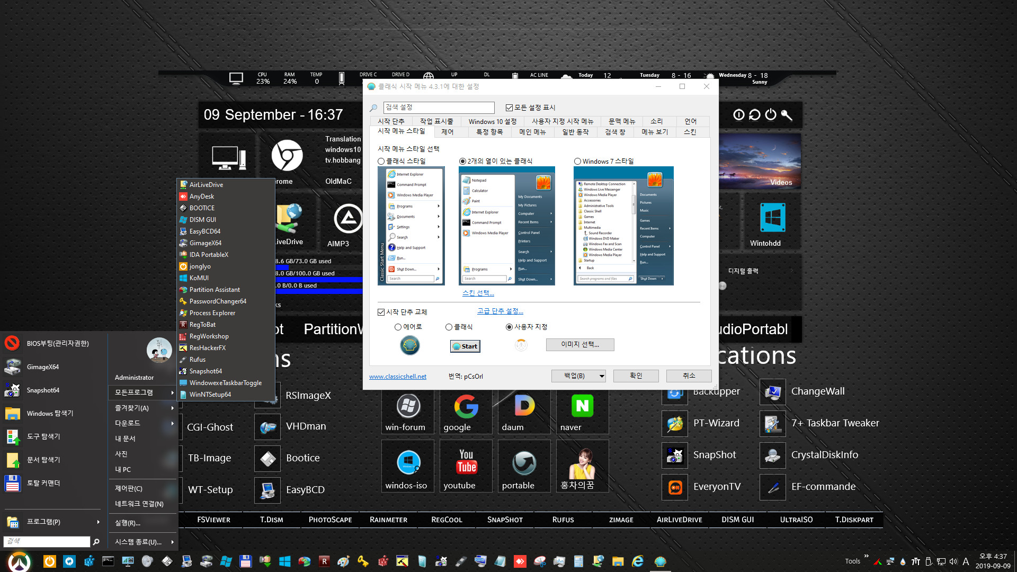Select the 클래식 스타일 radio button

tap(381, 161)
